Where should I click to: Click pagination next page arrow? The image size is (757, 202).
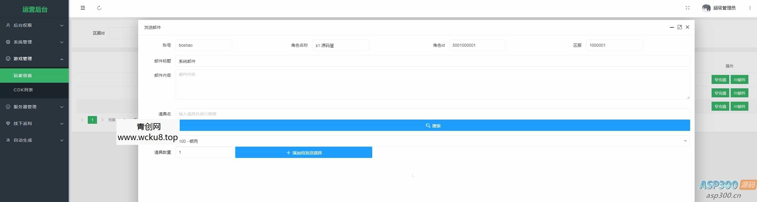[x=102, y=120]
